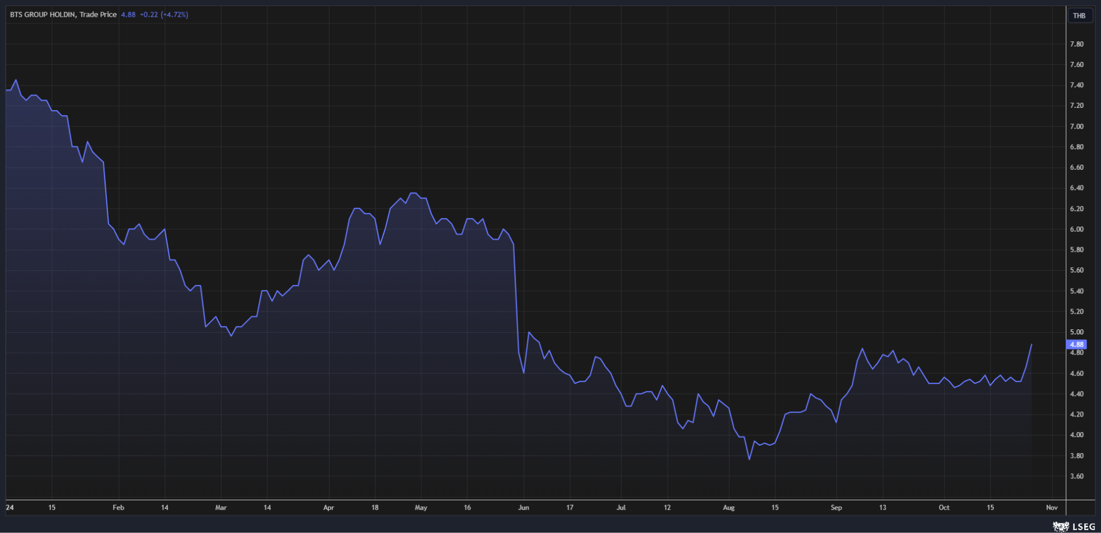Click the May date axis label
This screenshot has height=533, width=1101.
click(421, 507)
